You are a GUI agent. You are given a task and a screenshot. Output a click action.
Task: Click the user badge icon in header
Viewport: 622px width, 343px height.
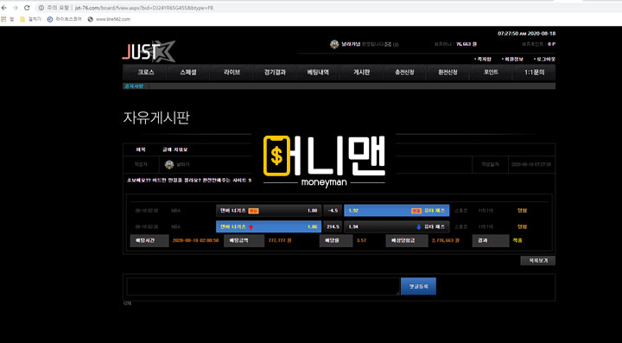334,44
